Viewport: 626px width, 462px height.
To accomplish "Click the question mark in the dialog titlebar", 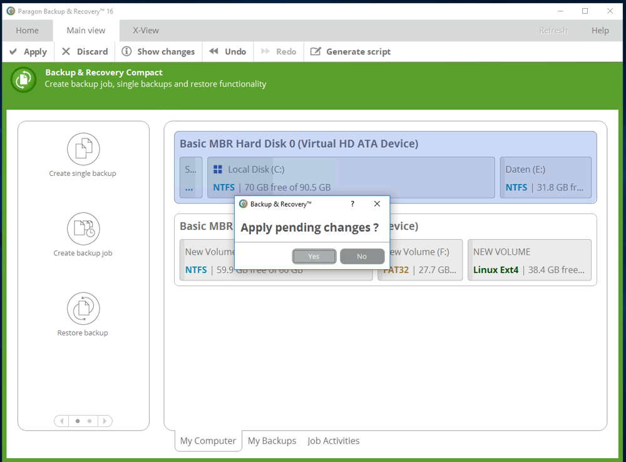I will coord(352,204).
